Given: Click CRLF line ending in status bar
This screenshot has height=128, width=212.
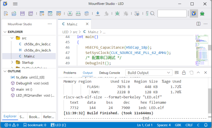Looking at the screenshot, I should point(189,125).
